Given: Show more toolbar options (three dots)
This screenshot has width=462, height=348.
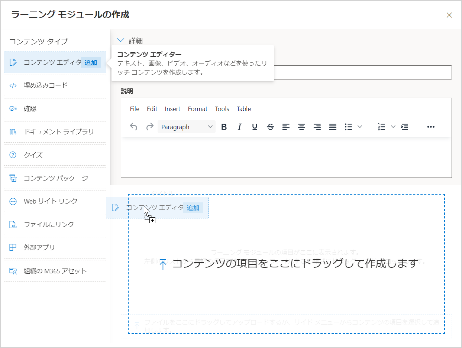Looking at the screenshot, I should [431, 127].
